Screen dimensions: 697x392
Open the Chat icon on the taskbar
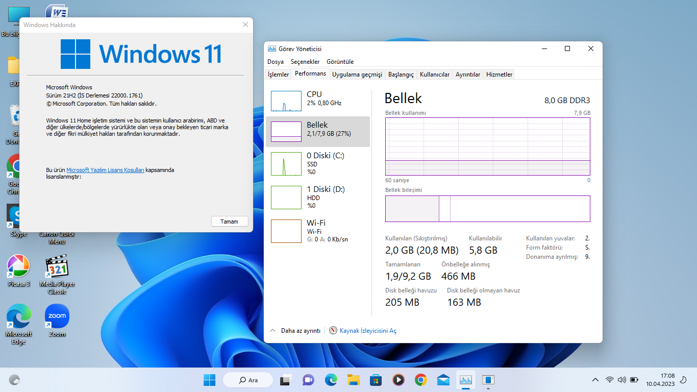308,380
